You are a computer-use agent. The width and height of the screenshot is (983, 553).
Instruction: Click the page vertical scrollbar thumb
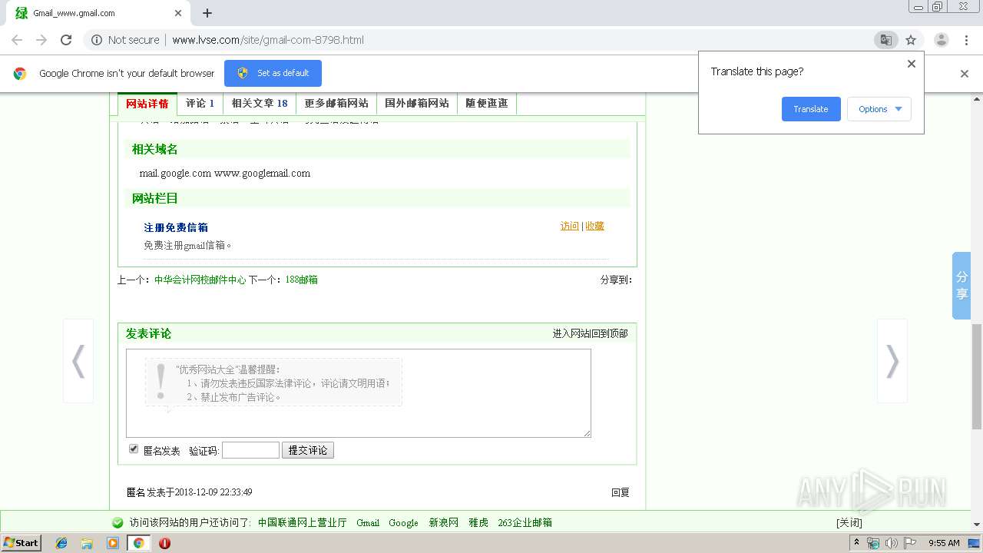977,376
